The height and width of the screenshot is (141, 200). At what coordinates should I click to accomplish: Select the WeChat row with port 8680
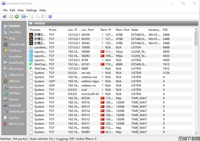coord(110,69)
